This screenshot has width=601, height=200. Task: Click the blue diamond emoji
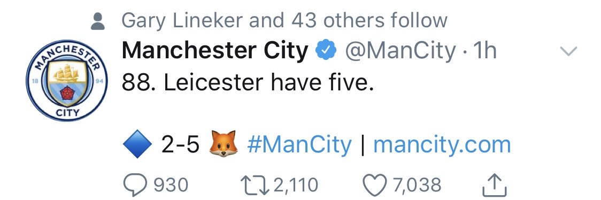click(137, 144)
